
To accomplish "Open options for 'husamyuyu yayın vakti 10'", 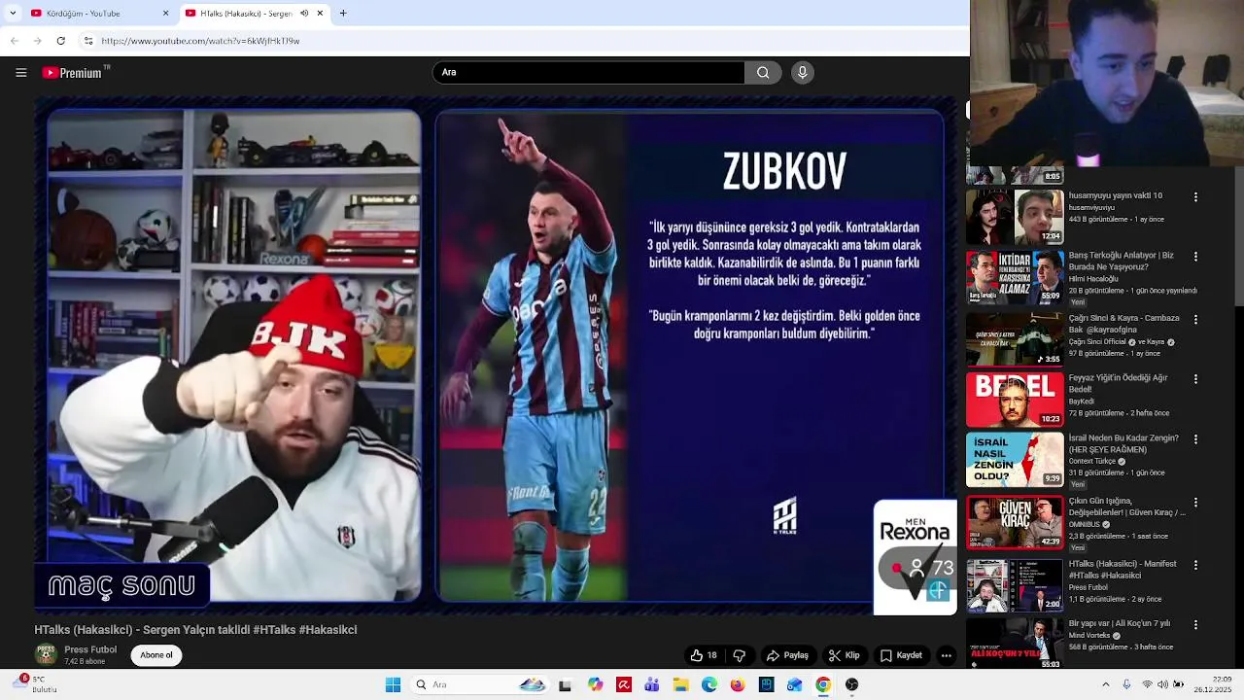I will click(1195, 196).
